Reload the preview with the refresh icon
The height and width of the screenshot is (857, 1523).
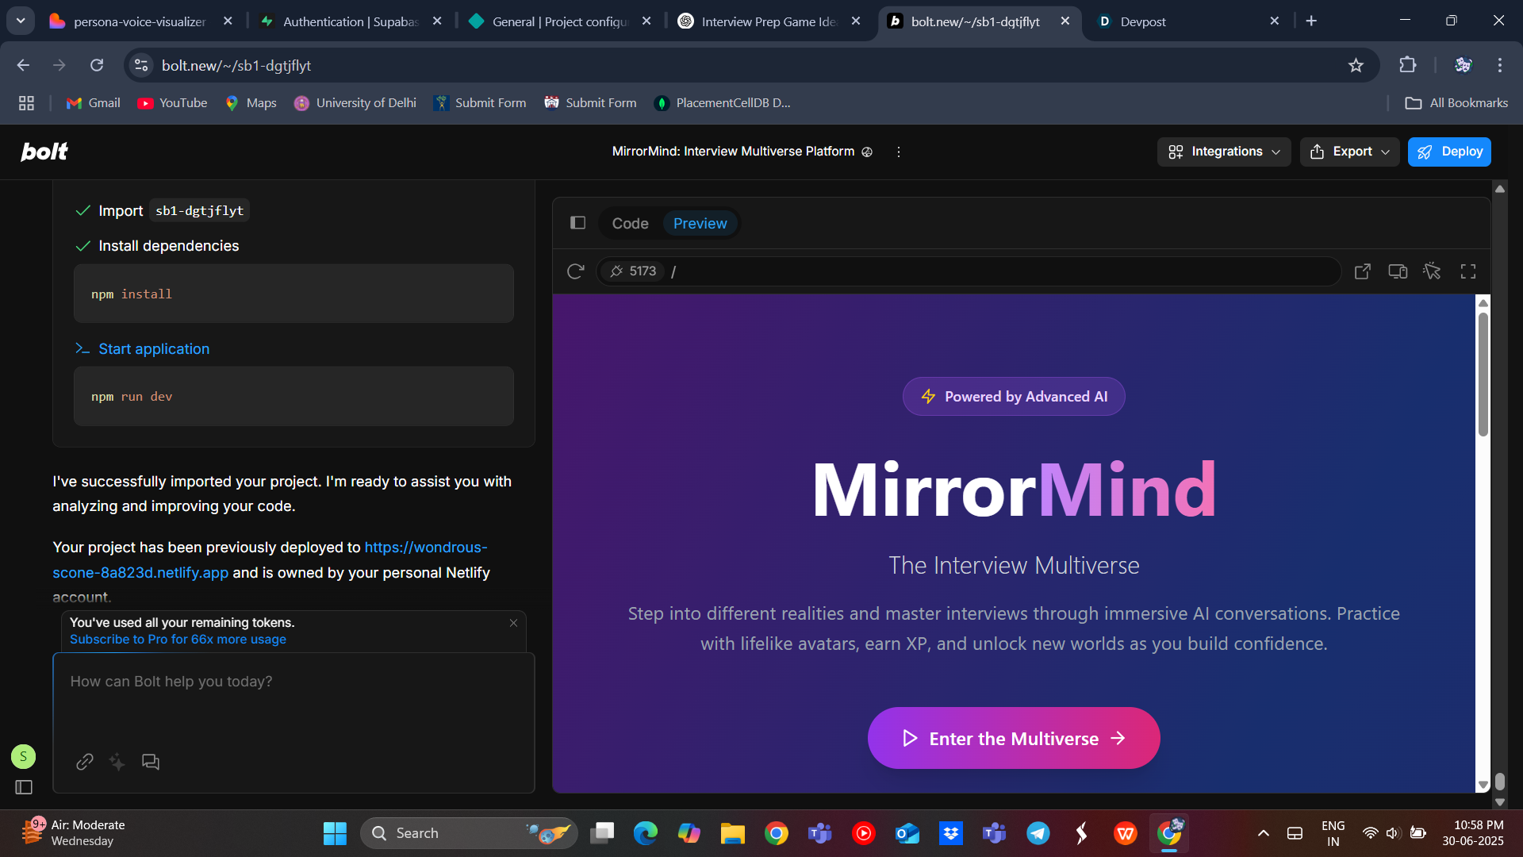[x=576, y=271]
